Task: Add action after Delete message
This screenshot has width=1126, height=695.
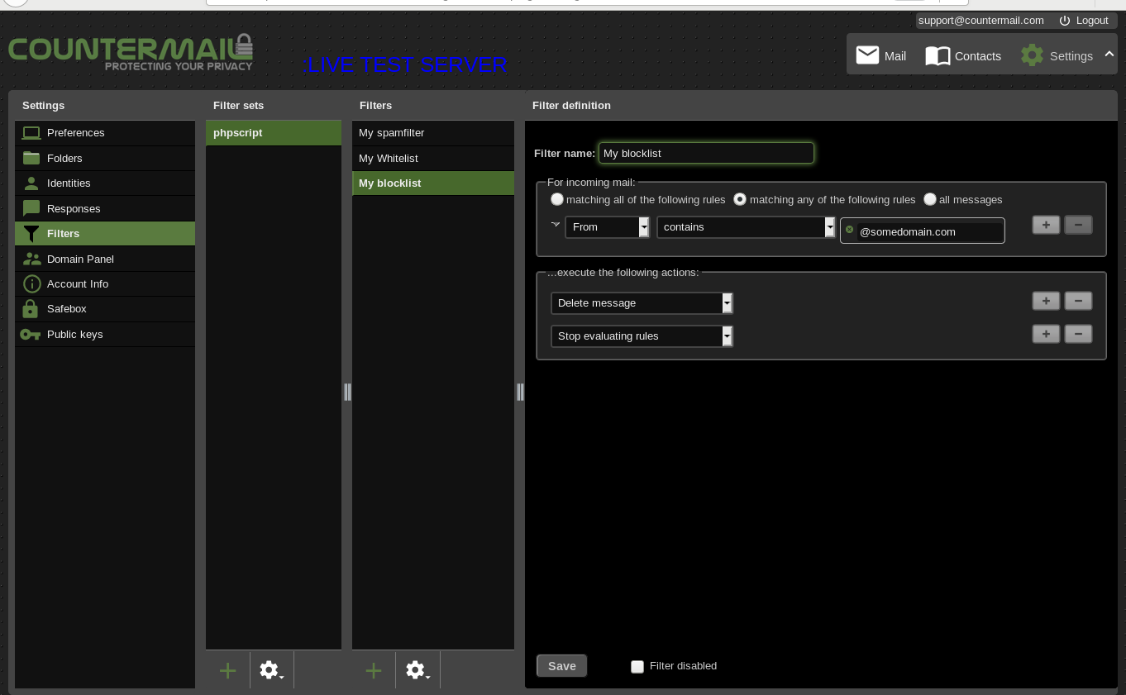Action: 1046,301
